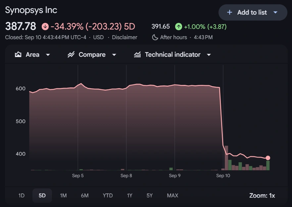Click the 4:43 PM after hours time

(203, 37)
